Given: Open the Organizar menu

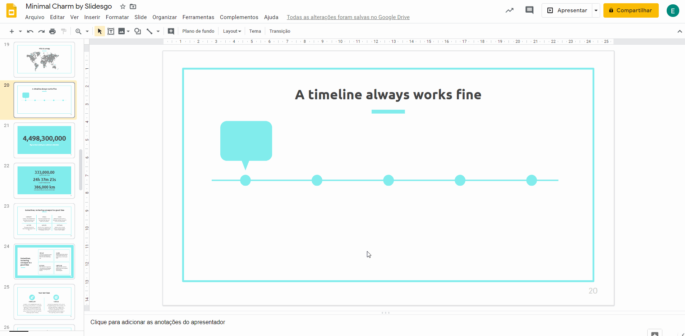Looking at the screenshot, I should pos(165,17).
